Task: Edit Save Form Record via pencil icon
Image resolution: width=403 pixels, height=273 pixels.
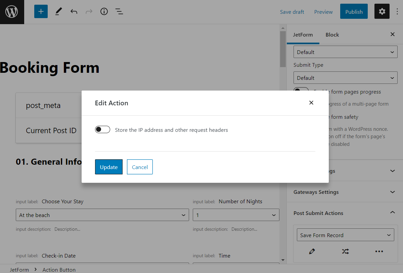Action: (312, 251)
